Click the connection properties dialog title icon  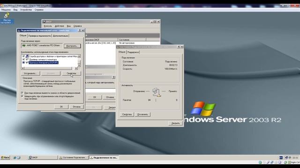[19, 30]
